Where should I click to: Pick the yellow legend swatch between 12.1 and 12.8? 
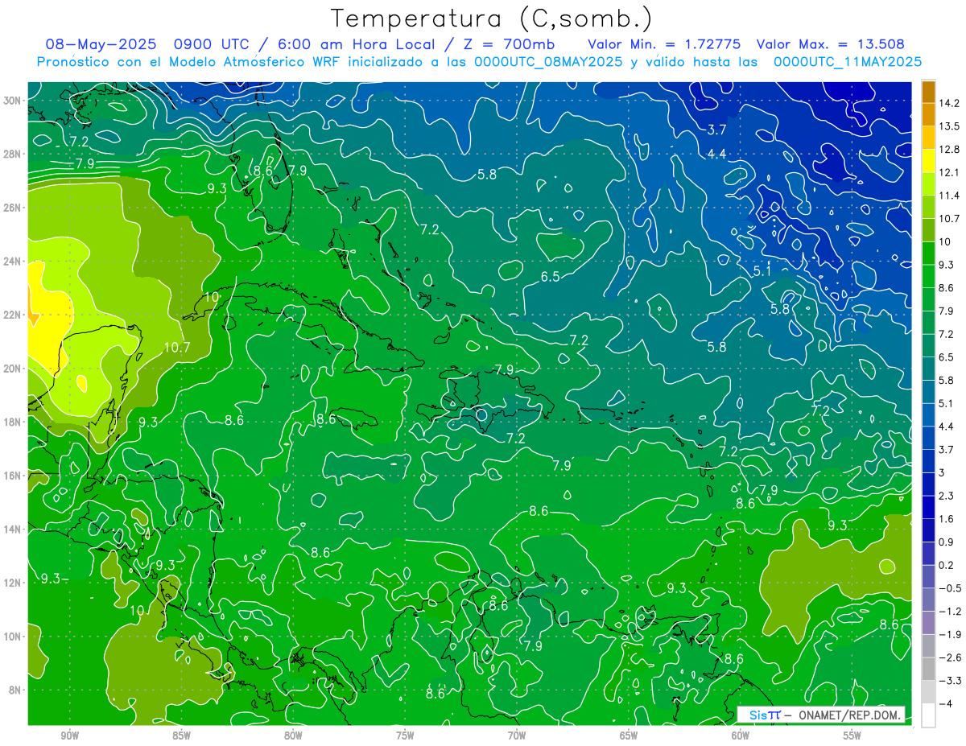(928, 161)
